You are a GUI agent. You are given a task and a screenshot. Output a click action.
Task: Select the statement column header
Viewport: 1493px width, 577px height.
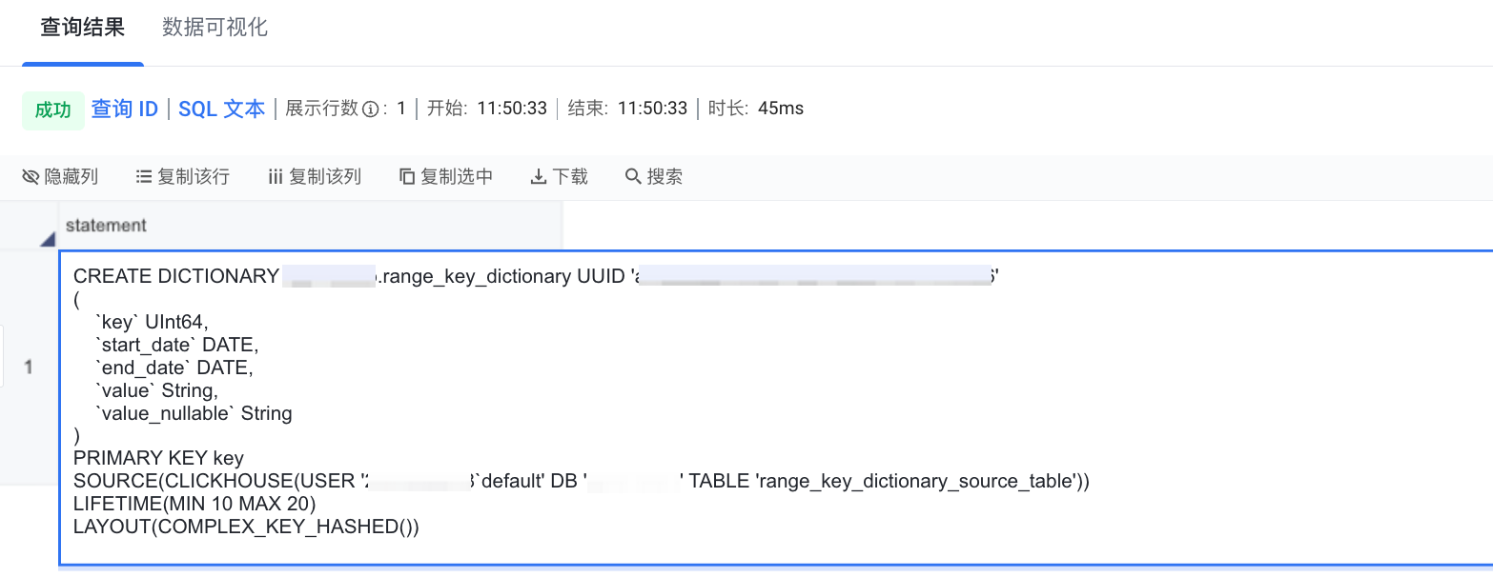pos(106,226)
